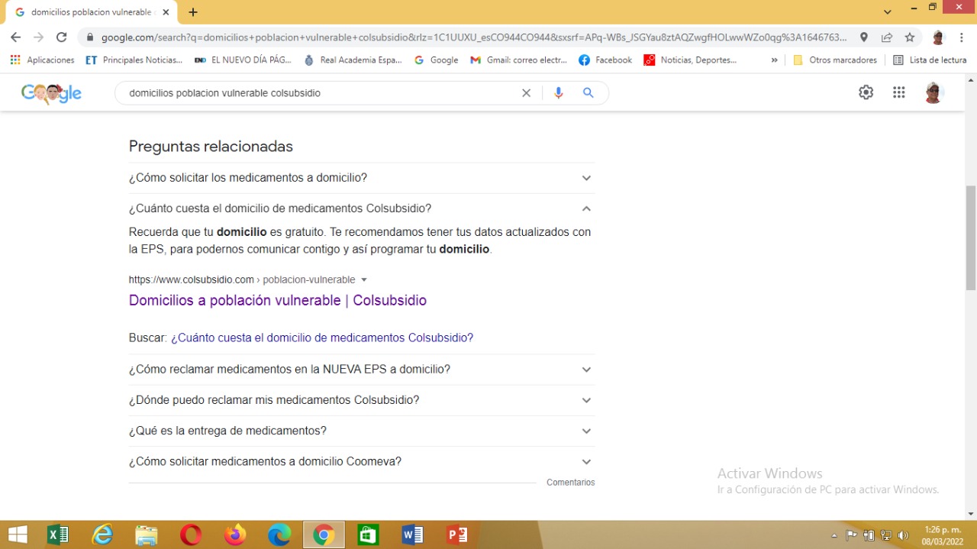Open Excel from the taskbar
The image size is (977, 549).
[58, 535]
